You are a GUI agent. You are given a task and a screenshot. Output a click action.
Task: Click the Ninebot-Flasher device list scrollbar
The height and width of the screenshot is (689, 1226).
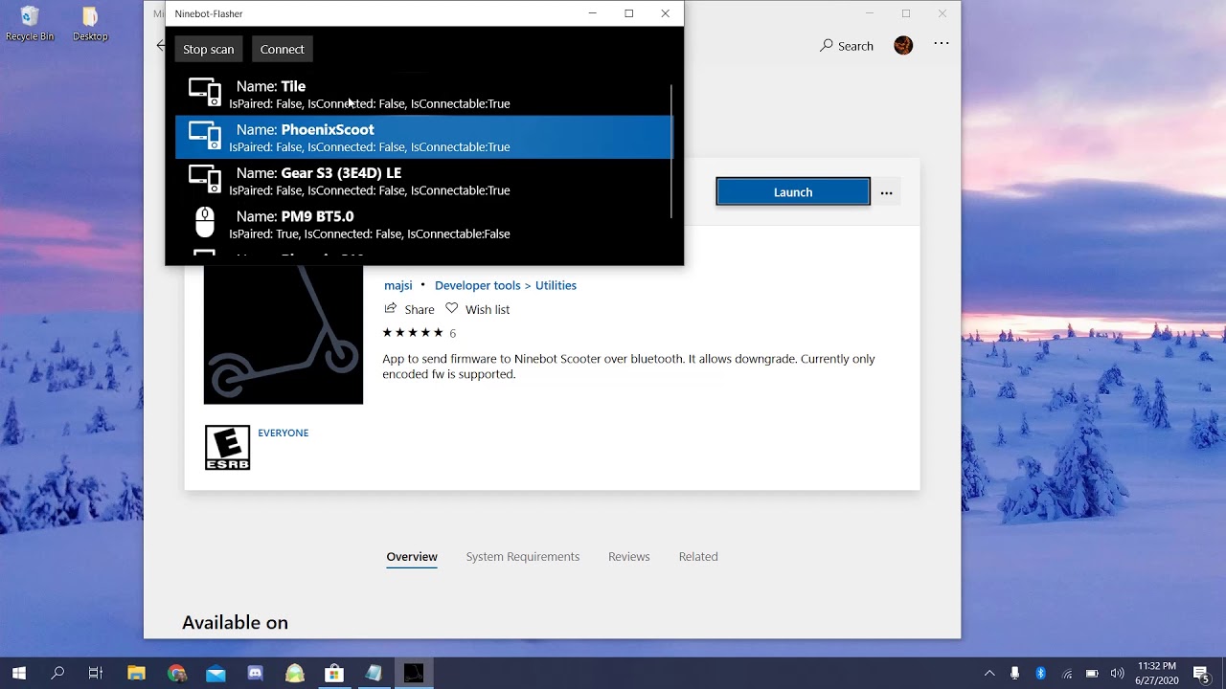(x=672, y=150)
